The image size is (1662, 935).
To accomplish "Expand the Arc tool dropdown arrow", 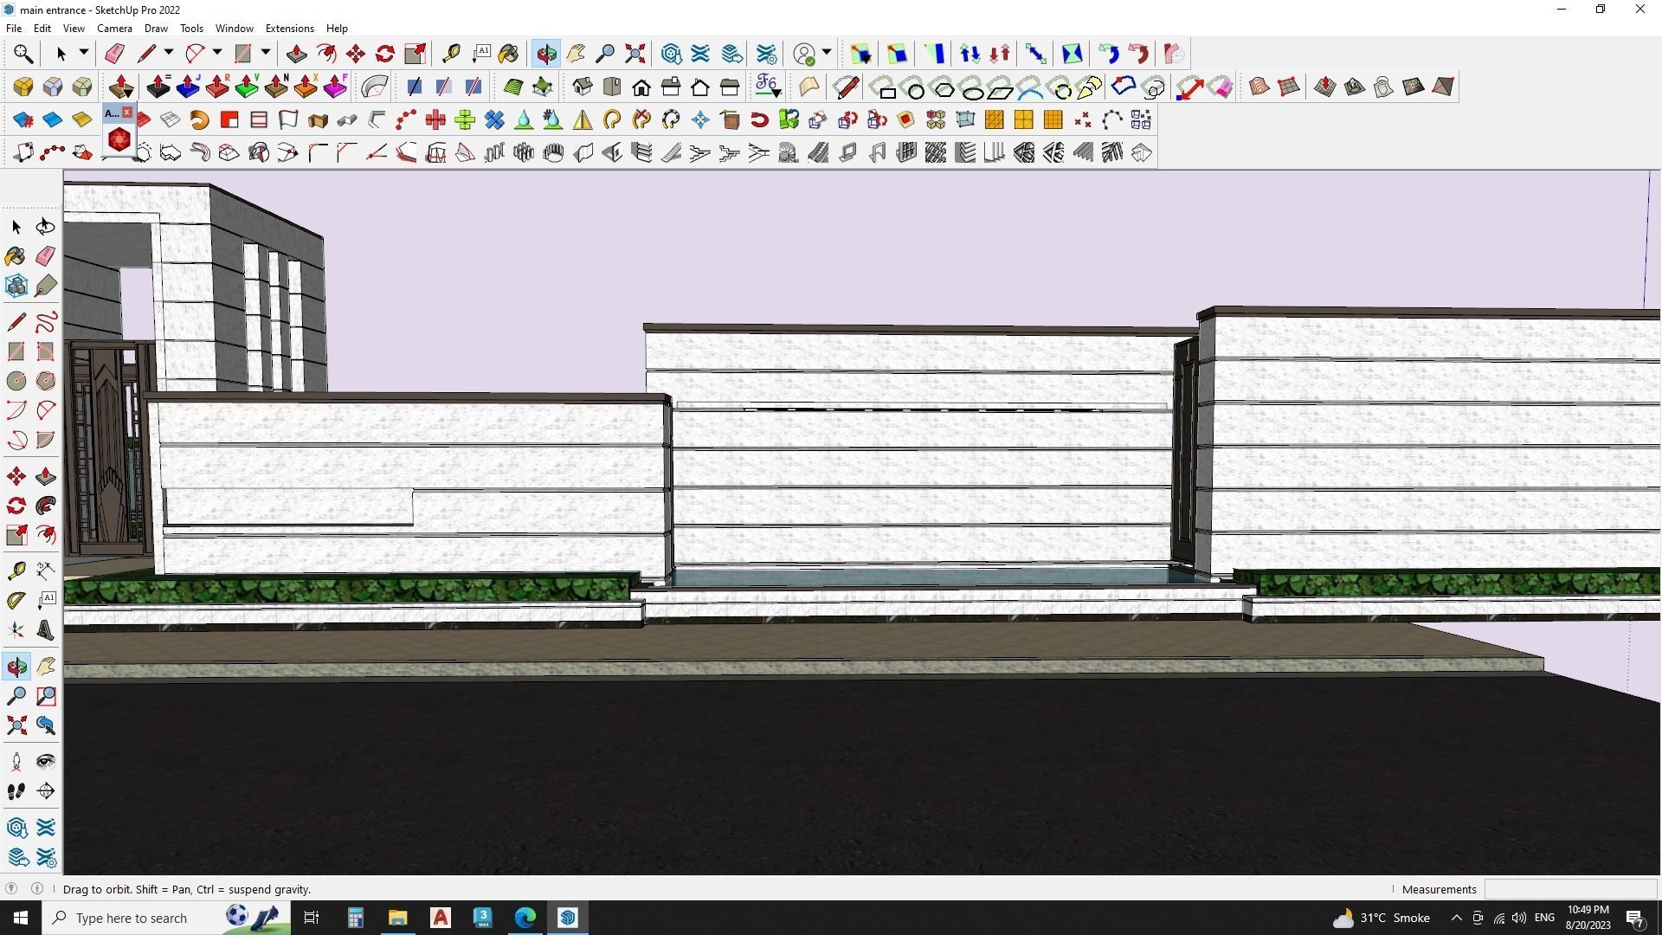I will 217,54.
